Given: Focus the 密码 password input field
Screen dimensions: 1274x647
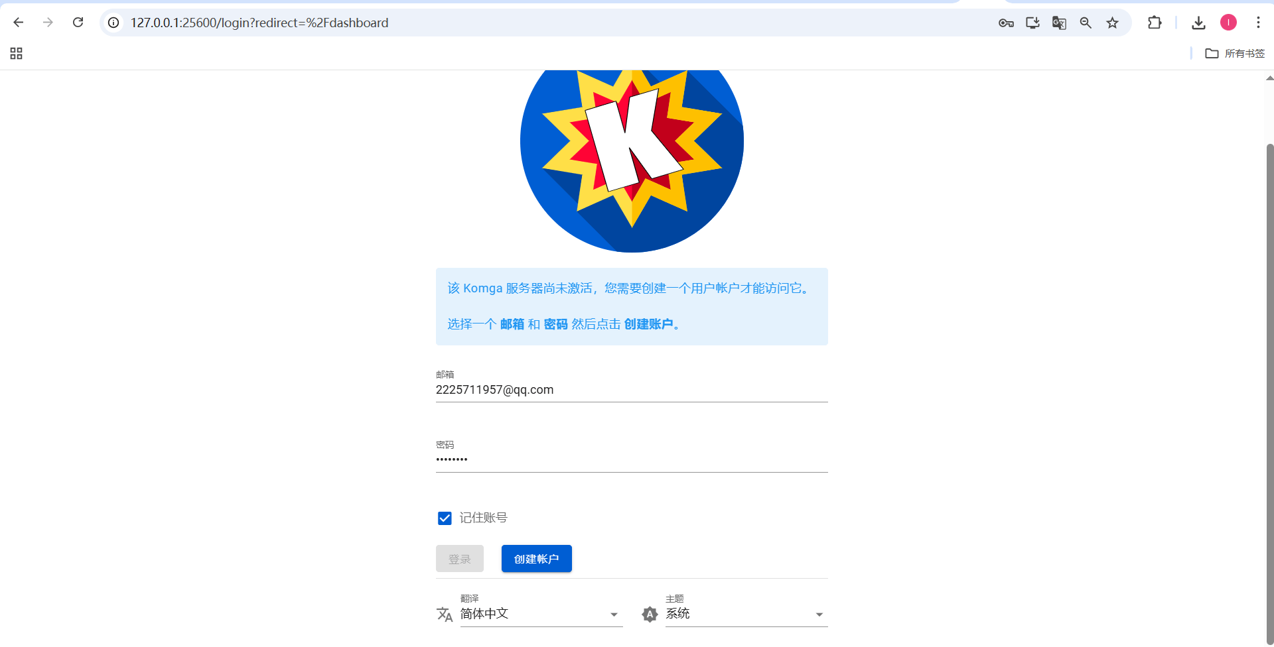Looking at the screenshot, I should click(632, 459).
